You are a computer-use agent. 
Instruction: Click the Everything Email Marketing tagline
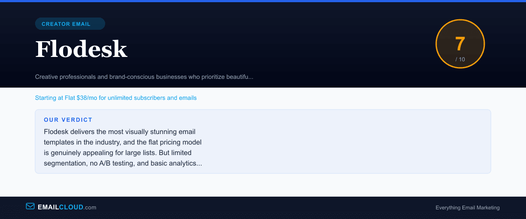pos(467,208)
